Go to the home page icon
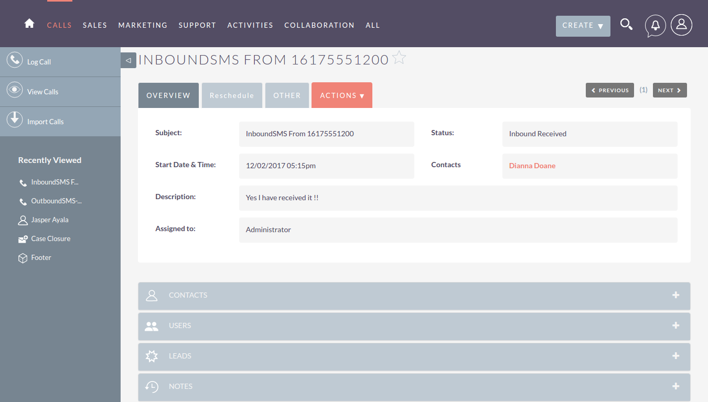 coord(29,24)
